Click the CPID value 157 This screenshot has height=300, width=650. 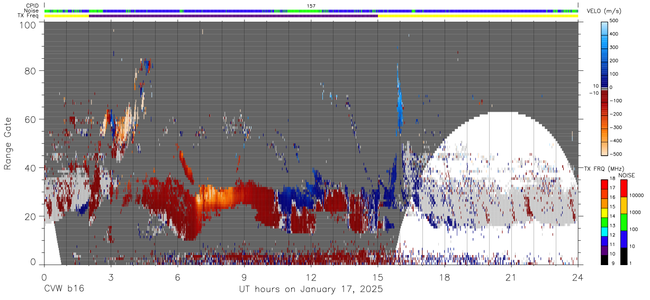311,5
